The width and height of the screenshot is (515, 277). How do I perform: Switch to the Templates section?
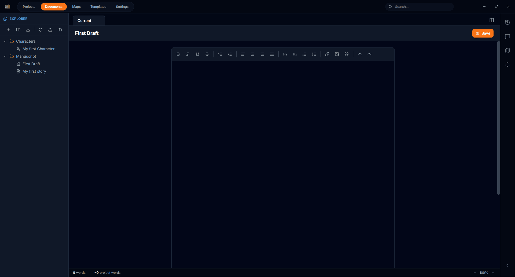[x=98, y=6]
